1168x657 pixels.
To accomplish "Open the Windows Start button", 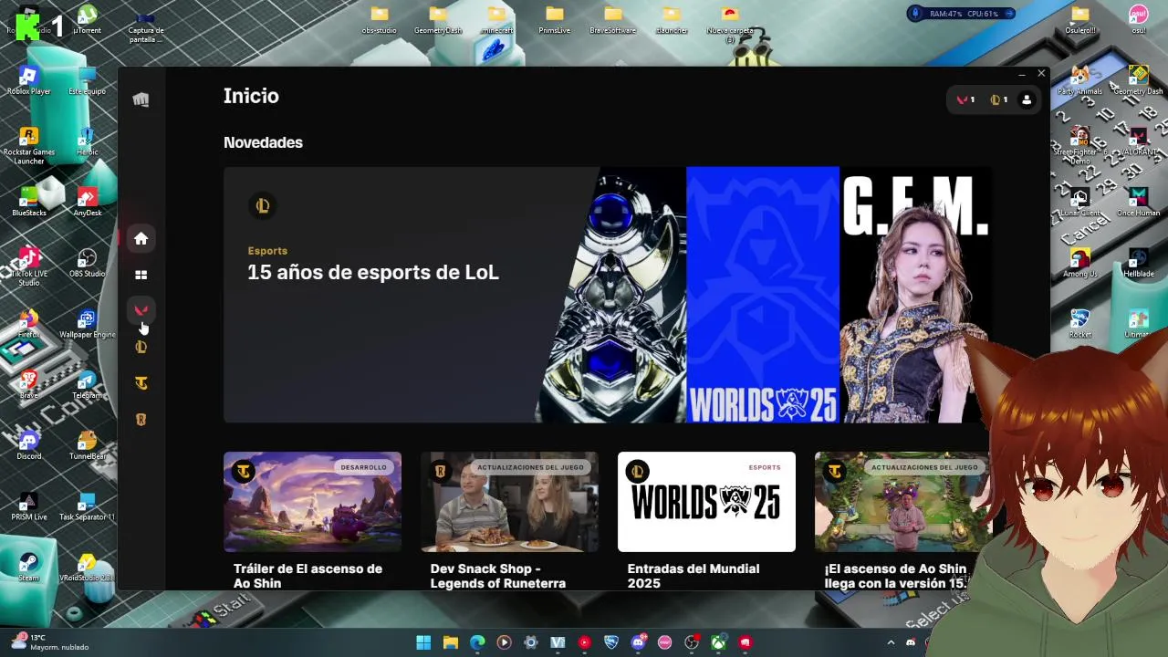I will click(423, 642).
